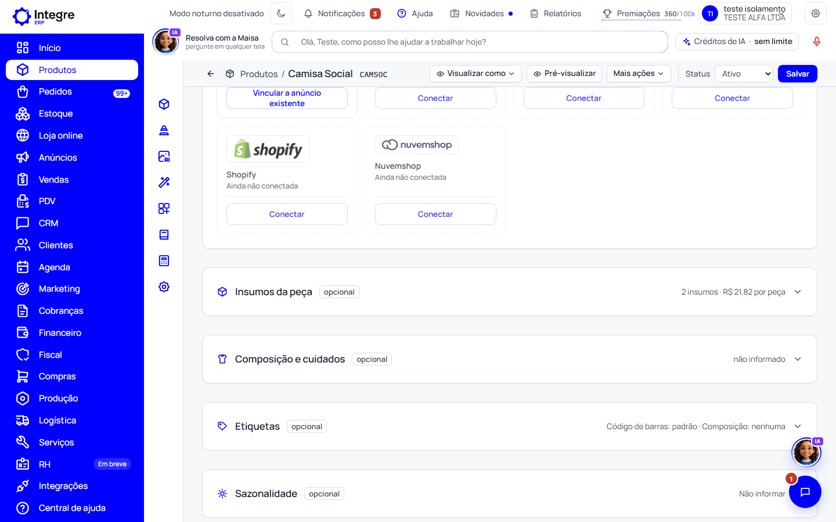The height and width of the screenshot is (522, 836).
Task: Open Anúncios megaphone icon
Action: click(x=23, y=158)
